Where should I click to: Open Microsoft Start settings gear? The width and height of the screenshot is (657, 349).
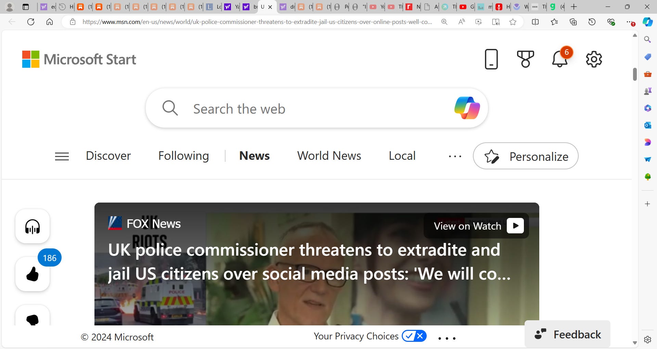(594, 59)
